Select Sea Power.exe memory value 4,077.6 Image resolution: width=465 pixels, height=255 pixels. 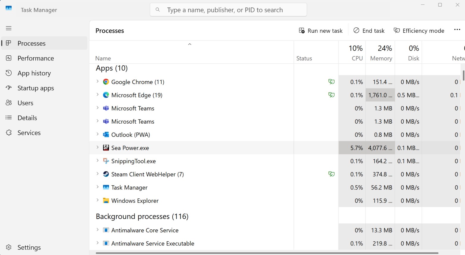[380, 148]
